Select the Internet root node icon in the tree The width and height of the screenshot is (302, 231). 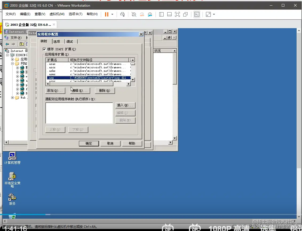pos(7,51)
